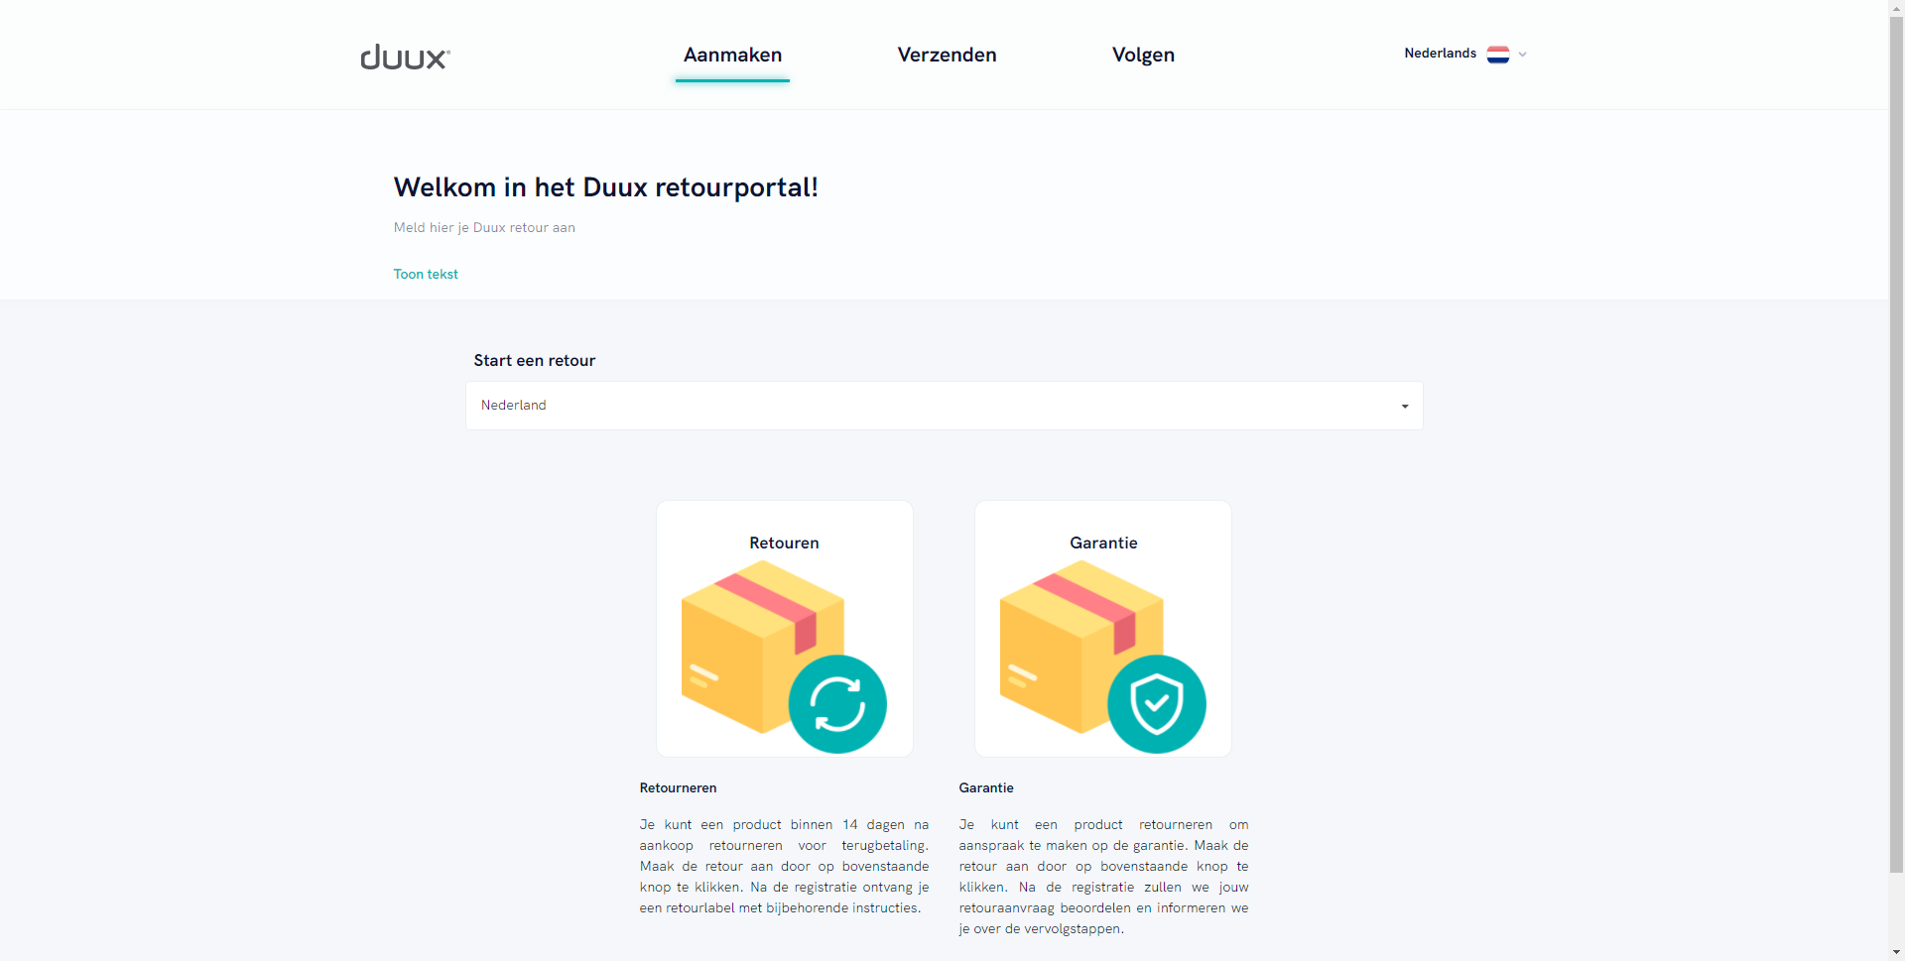
Task: Open the Nederlands language selector
Action: pyautogui.click(x=1464, y=54)
